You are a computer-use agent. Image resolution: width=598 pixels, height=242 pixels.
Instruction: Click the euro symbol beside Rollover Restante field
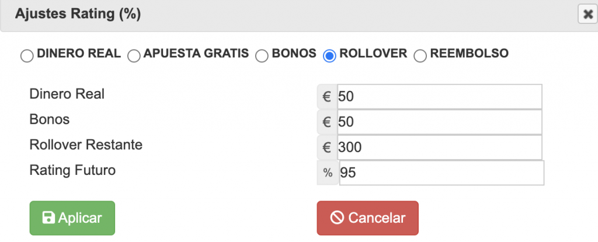[x=327, y=147]
